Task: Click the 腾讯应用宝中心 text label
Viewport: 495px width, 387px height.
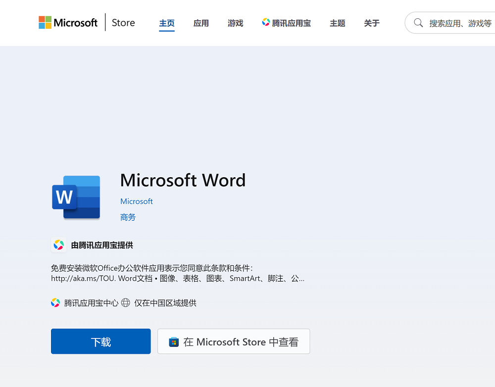Action: click(91, 303)
